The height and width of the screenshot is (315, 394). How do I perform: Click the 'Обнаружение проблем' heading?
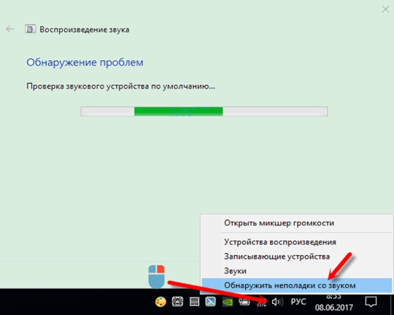[x=85, y=63]
